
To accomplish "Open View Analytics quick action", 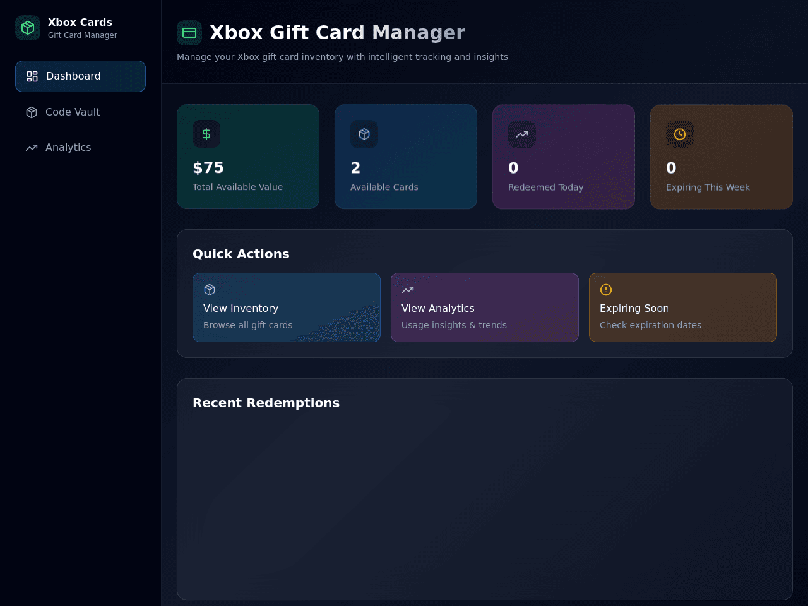I will pos(485,307).
